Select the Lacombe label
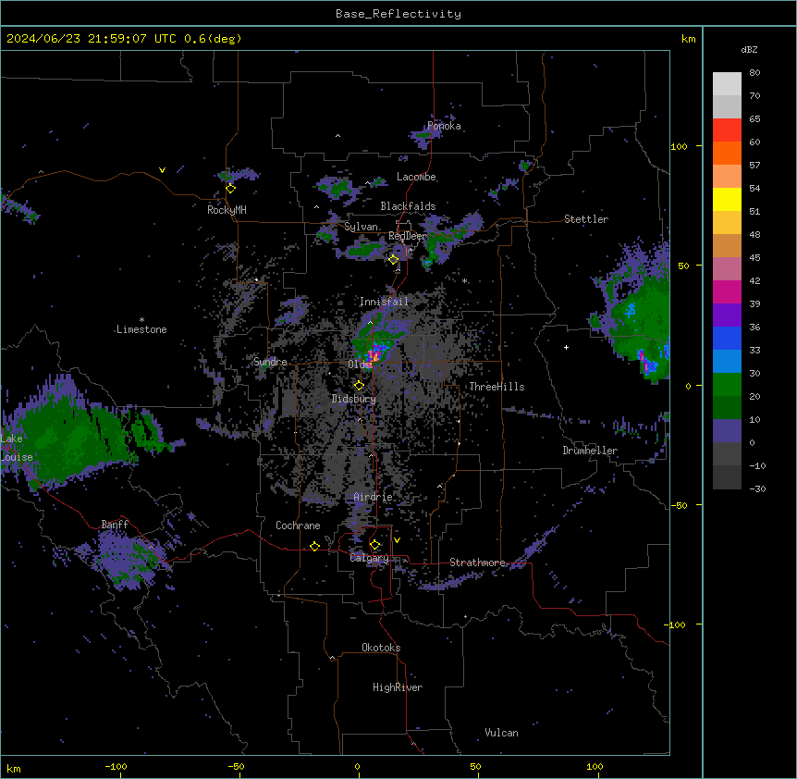 tap(416, 177)
